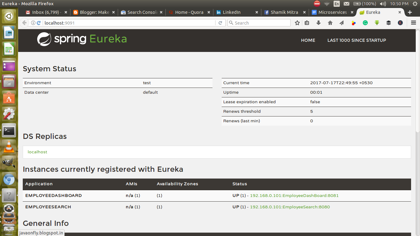This screenshot has height=236, width=420.
Task: Open the Grammarly extension icon
Action: pyautogui.click(x=365, y=23)
